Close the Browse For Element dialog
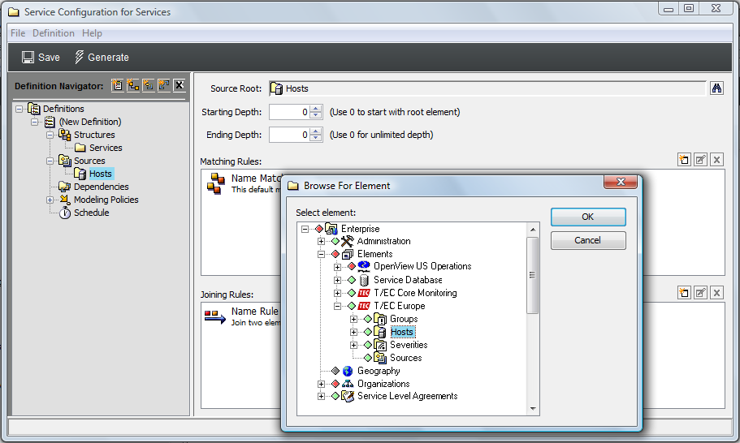 coord(621,182)
